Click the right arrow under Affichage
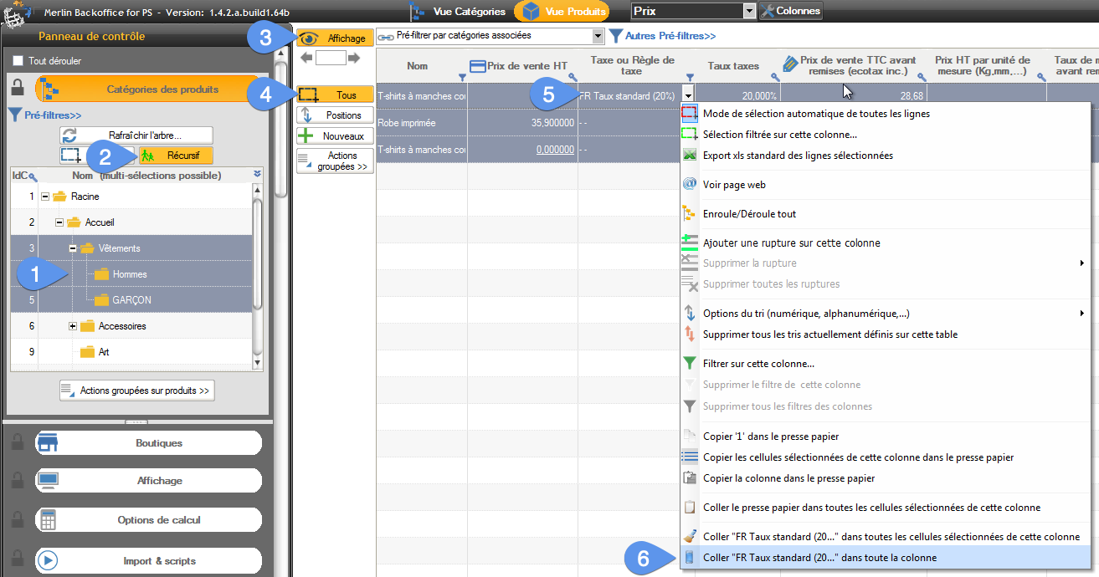This screenshot has width=1099, height=577. [354, 58]
